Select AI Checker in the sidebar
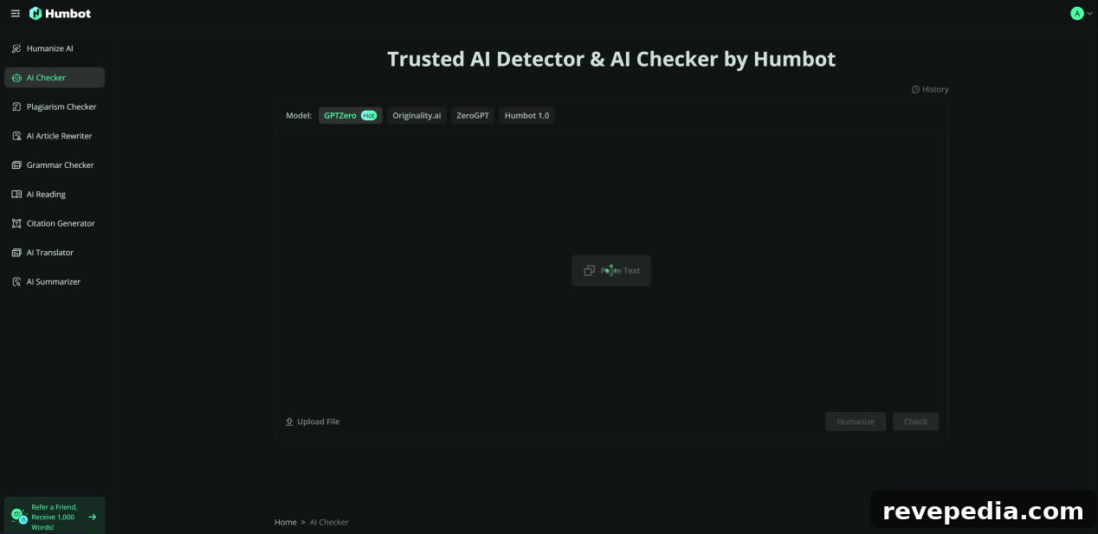1098x534 pixels. point(55,78)
